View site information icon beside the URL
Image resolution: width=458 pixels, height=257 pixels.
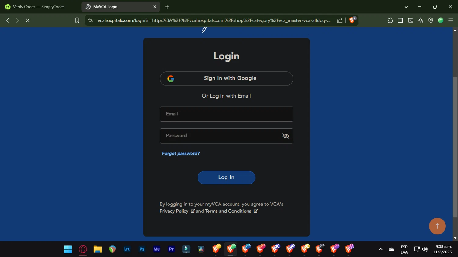point(90,20)
